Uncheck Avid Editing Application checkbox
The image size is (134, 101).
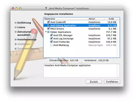[x=49, y=25]
